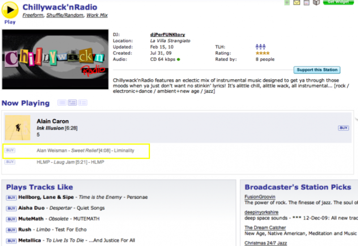Screen dimensions: 358x246
Task: Click the four-star station rating
Action: 262,53
